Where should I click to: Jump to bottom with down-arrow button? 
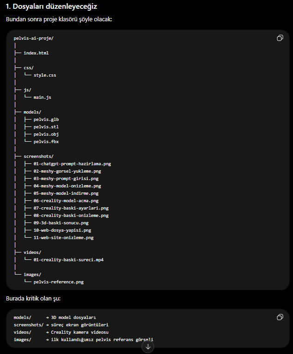pyautogui.click(x=148, y=347)
